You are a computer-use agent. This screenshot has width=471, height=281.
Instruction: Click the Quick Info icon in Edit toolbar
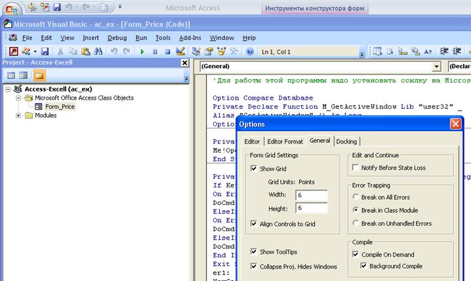[x=403, y=52]
